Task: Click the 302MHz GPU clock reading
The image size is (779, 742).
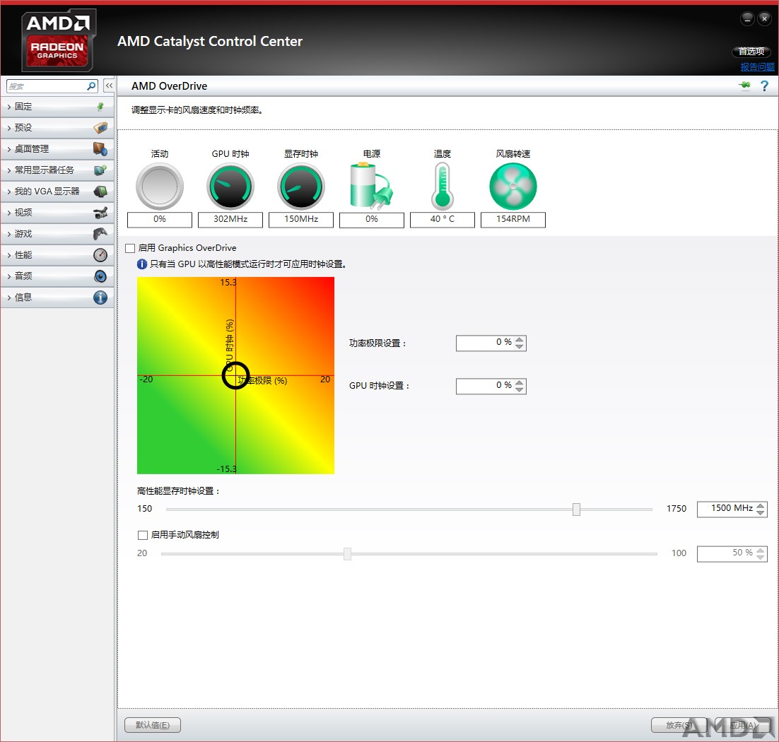Action: pyautogui.click(x=230, y=220)
